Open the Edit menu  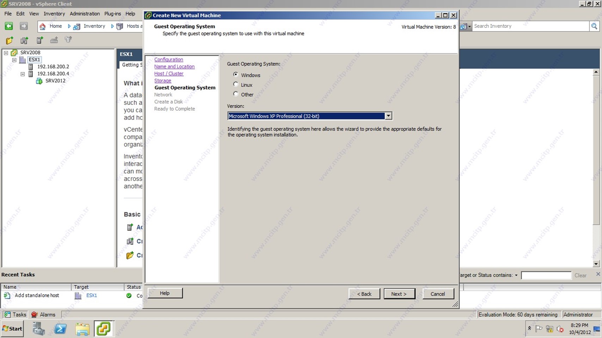pos(20,14)
